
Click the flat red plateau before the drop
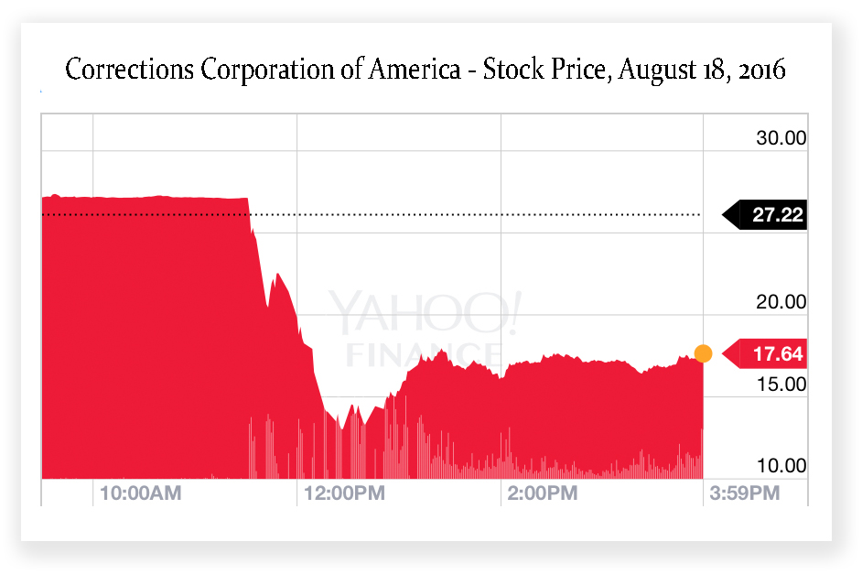(x=145, y=198)
